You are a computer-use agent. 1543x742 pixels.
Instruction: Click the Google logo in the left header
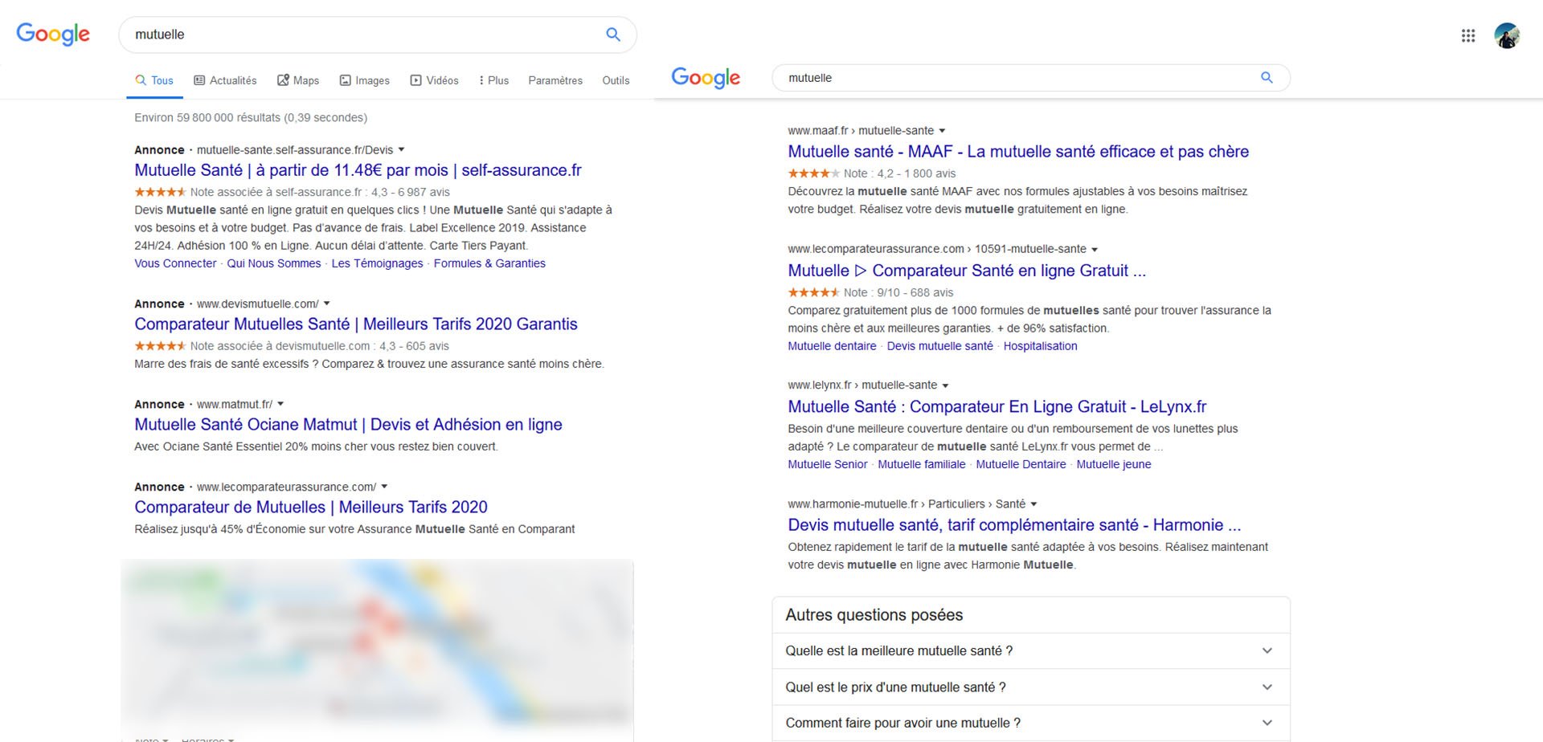(53, 34)
